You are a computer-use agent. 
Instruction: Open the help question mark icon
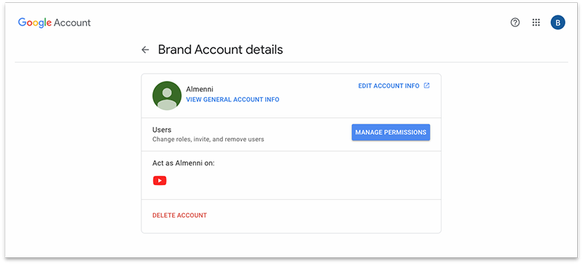pos(515,23)
